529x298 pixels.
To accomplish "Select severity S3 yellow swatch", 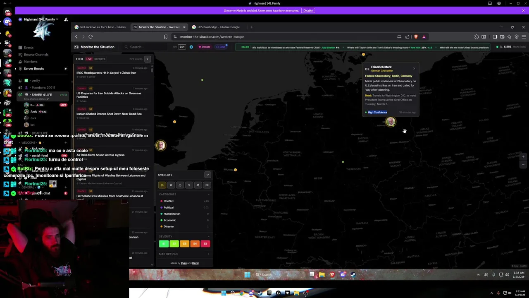I will pyautogui.click(x=184, y=244).
